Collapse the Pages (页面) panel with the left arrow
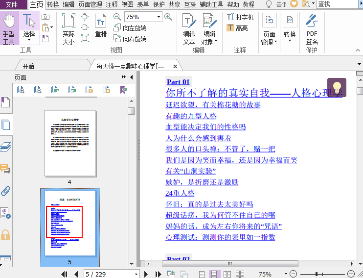 tap(132, 77)
